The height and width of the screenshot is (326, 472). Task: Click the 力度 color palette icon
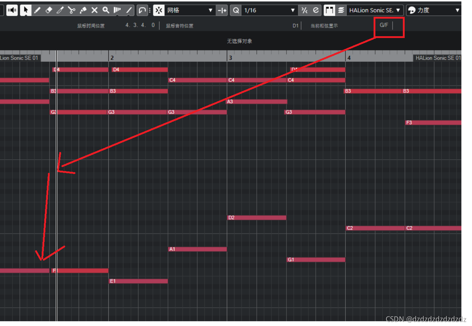412,10
